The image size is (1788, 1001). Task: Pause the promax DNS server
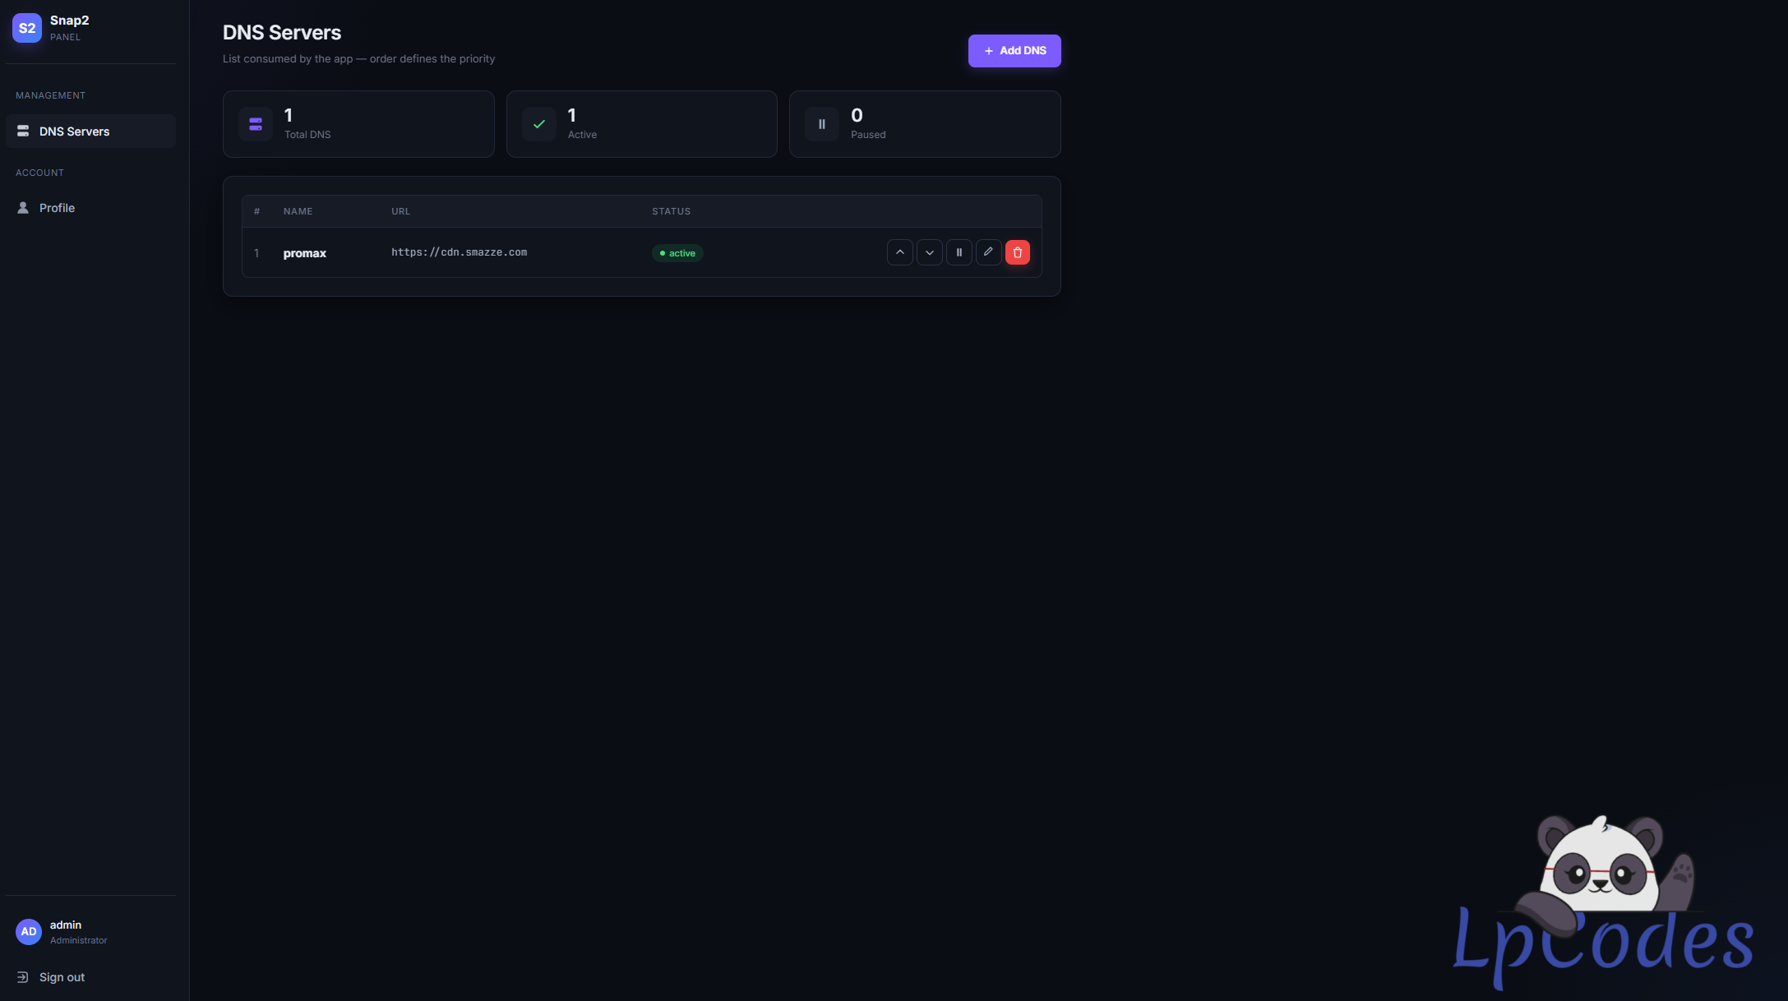tap(959, 252)
